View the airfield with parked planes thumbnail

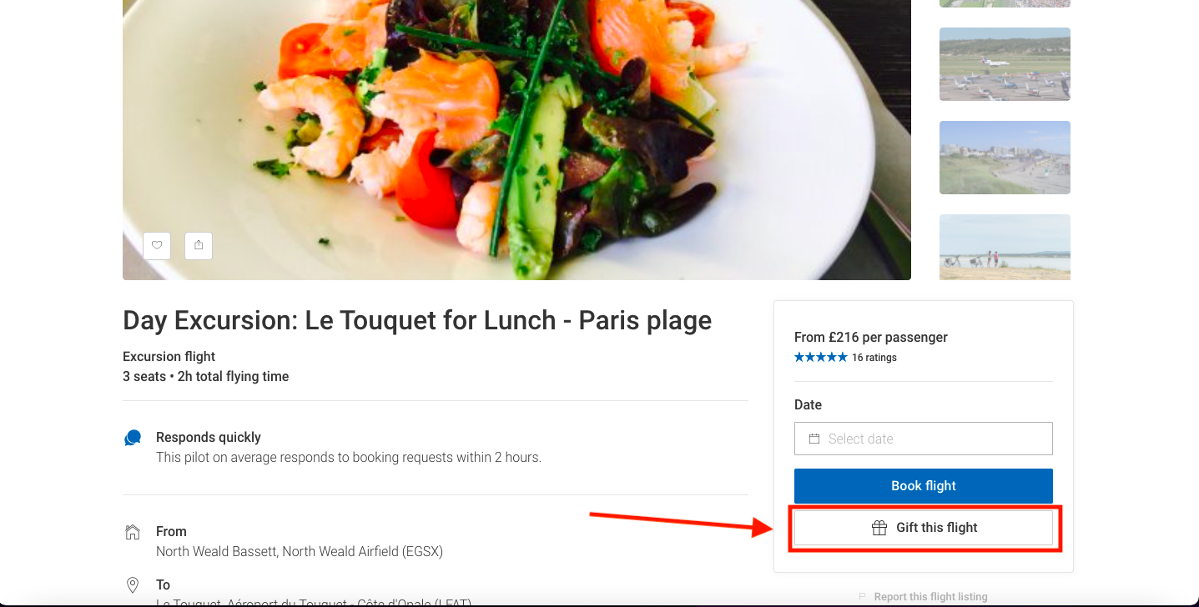1005,64
